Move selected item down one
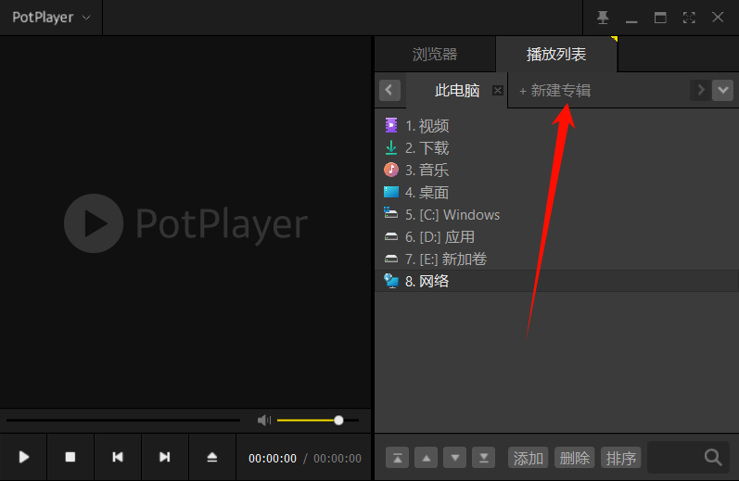 tap(455, 458)
